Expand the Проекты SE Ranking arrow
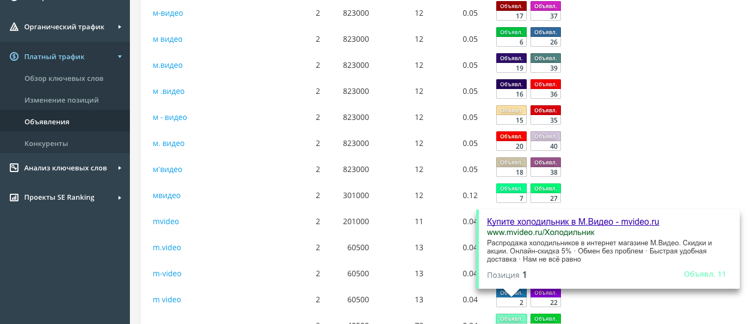 tap(120, 197)
